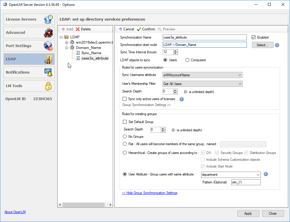Click Hide Group Synchronization Settings link
This screenshot has height=222, width=290.
(150, 193)
